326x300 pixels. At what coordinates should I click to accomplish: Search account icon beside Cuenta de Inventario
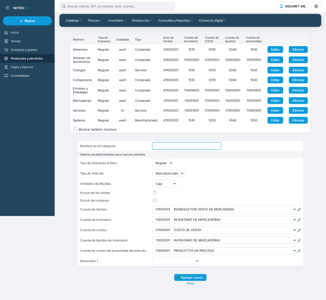299,220
